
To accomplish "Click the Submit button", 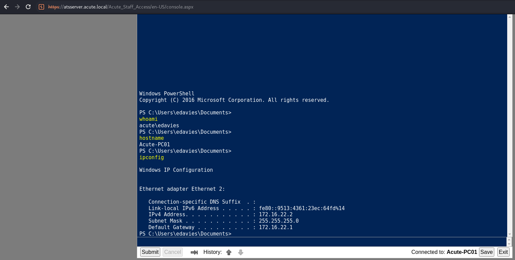I will click(x=150, y=252).
